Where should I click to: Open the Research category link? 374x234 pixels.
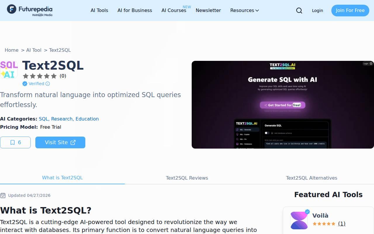pyautogui.click(x=62, y=119)
